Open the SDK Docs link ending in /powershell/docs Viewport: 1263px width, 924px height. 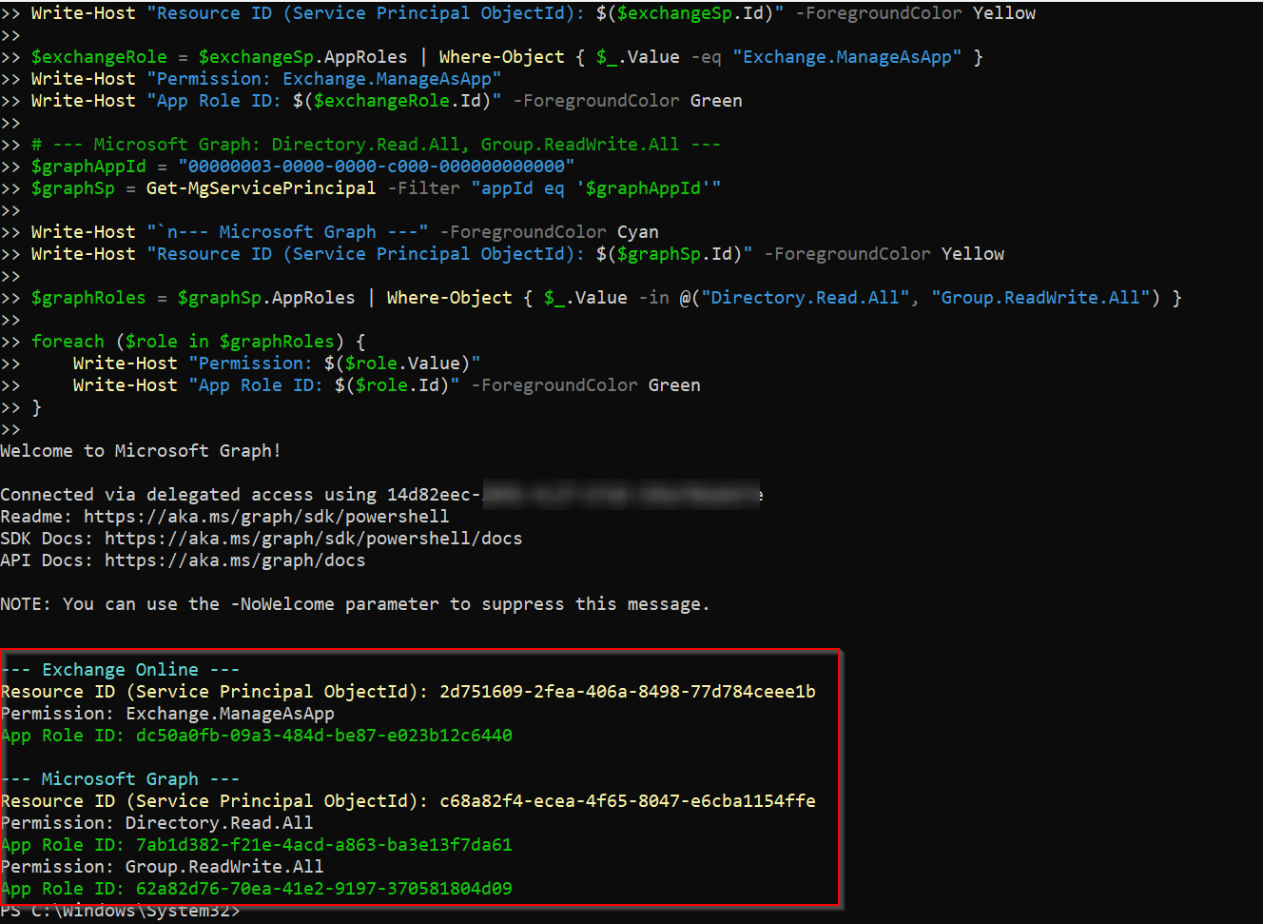314,539
